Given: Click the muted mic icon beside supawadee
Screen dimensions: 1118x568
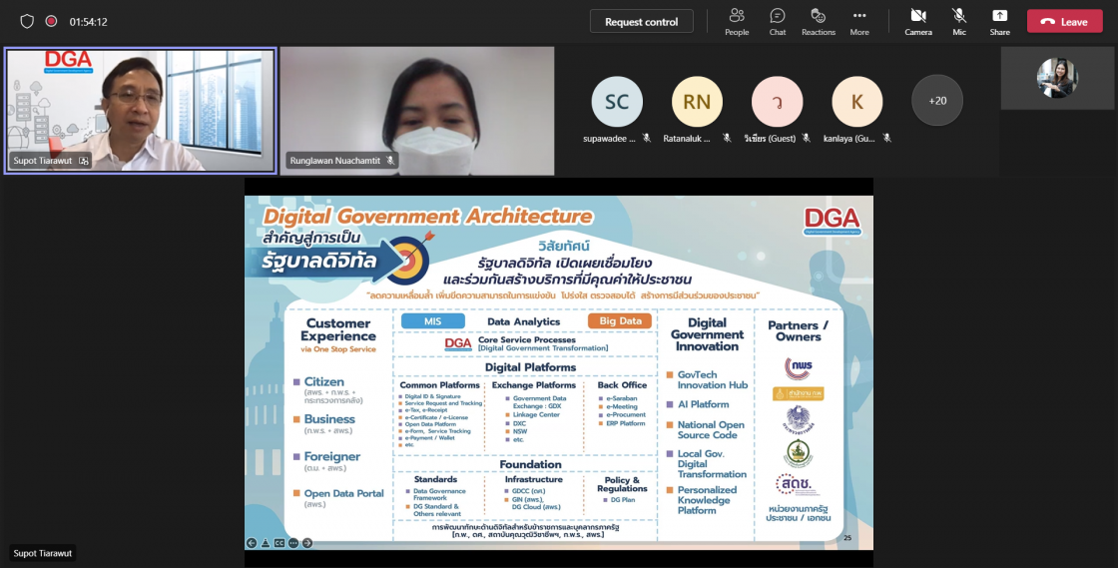Looking at the screenshot, I should click(x=647, y=139).
